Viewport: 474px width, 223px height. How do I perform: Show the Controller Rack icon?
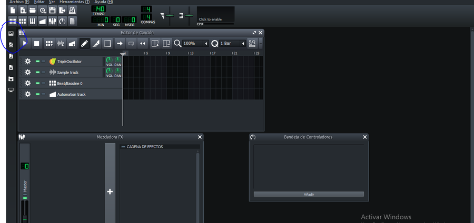tap(62, 21)
